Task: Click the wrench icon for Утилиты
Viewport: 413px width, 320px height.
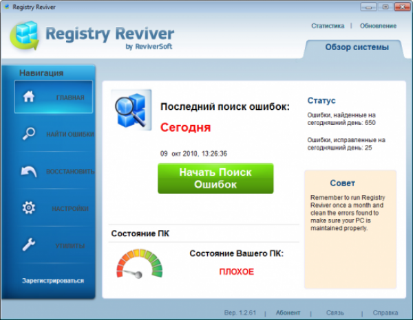Action: point(29,244)
